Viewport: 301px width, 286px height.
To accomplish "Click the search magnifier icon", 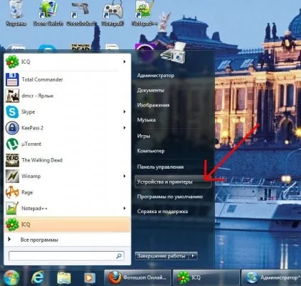I will click(x=119, y=256).
